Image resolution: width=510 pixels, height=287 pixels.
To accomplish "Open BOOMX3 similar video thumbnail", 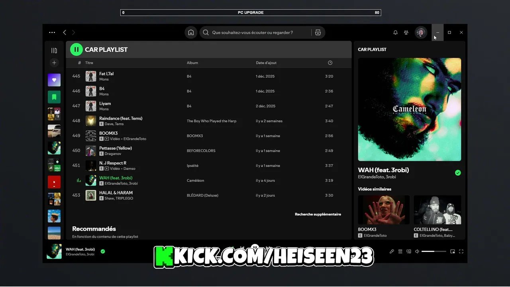I will [x=384, y=210].
